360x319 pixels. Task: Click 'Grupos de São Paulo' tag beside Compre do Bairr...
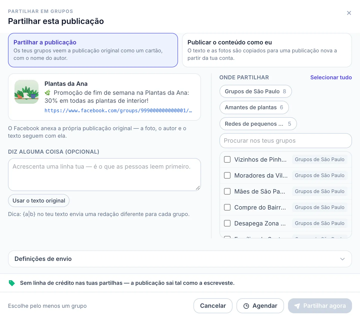[319, 207]
